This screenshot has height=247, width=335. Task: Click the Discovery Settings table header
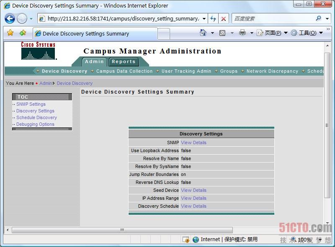point(201,134)
